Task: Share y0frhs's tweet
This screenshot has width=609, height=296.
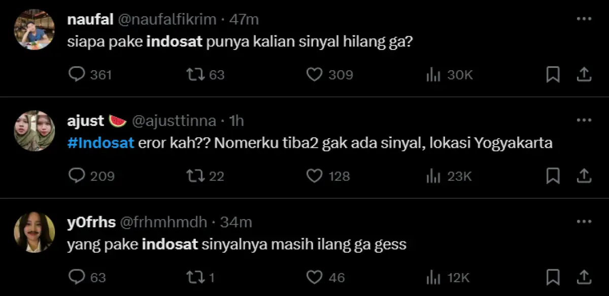Action: [584, 277]
